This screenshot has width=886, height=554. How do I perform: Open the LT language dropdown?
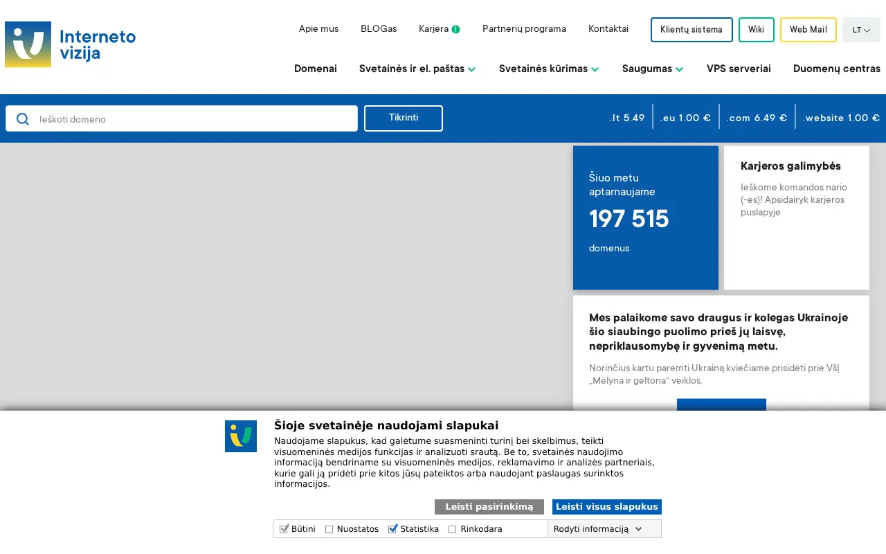[861, 30]
